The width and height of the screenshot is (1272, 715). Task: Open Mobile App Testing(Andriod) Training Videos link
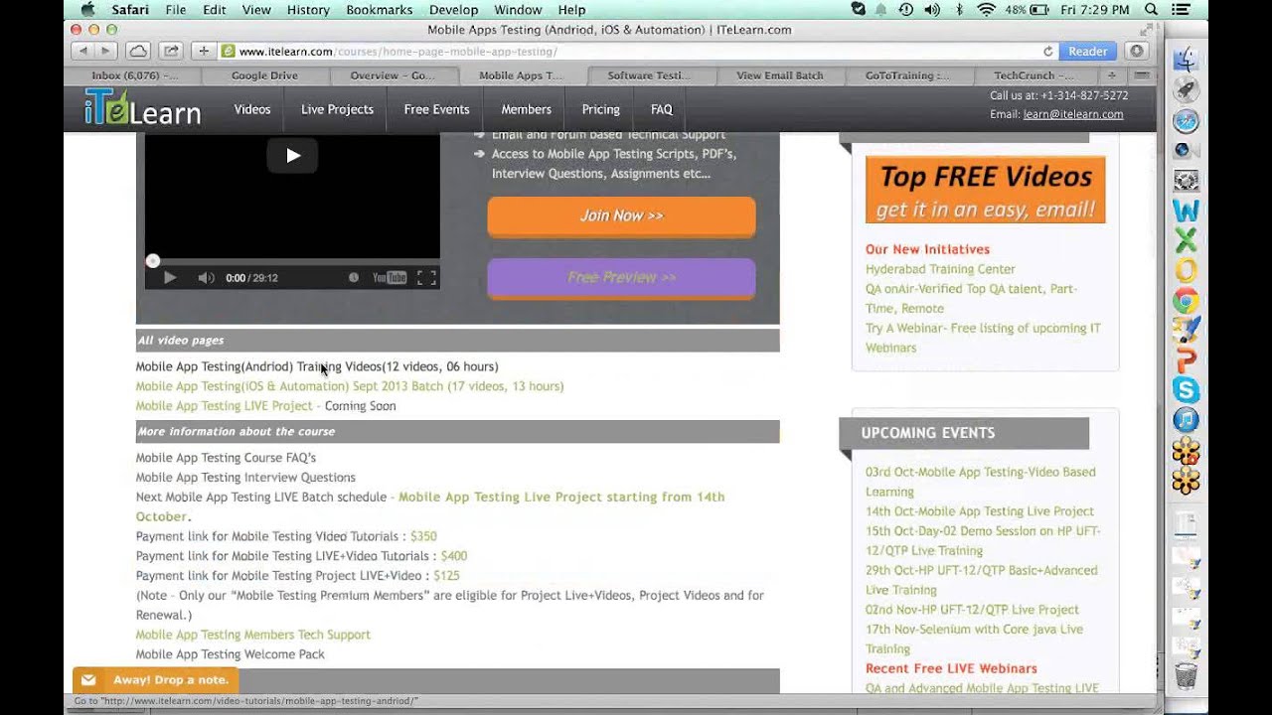point(317,366)
